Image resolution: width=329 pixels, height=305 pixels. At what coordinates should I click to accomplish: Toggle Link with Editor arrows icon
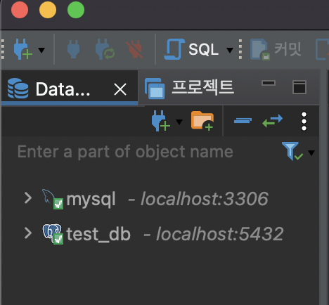[273, 121]
